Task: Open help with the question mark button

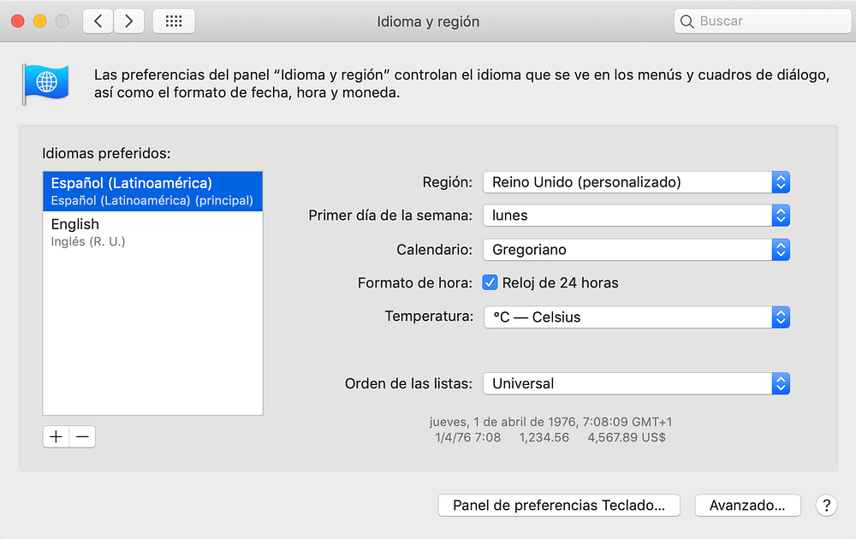Action: 827,505
